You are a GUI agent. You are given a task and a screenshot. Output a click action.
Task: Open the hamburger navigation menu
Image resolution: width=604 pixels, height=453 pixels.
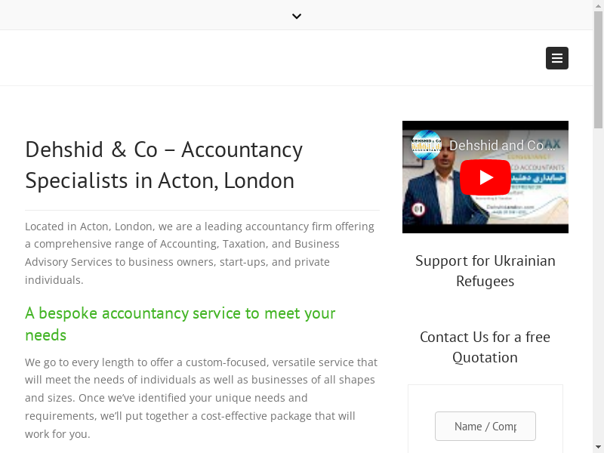tap(557, 58)
